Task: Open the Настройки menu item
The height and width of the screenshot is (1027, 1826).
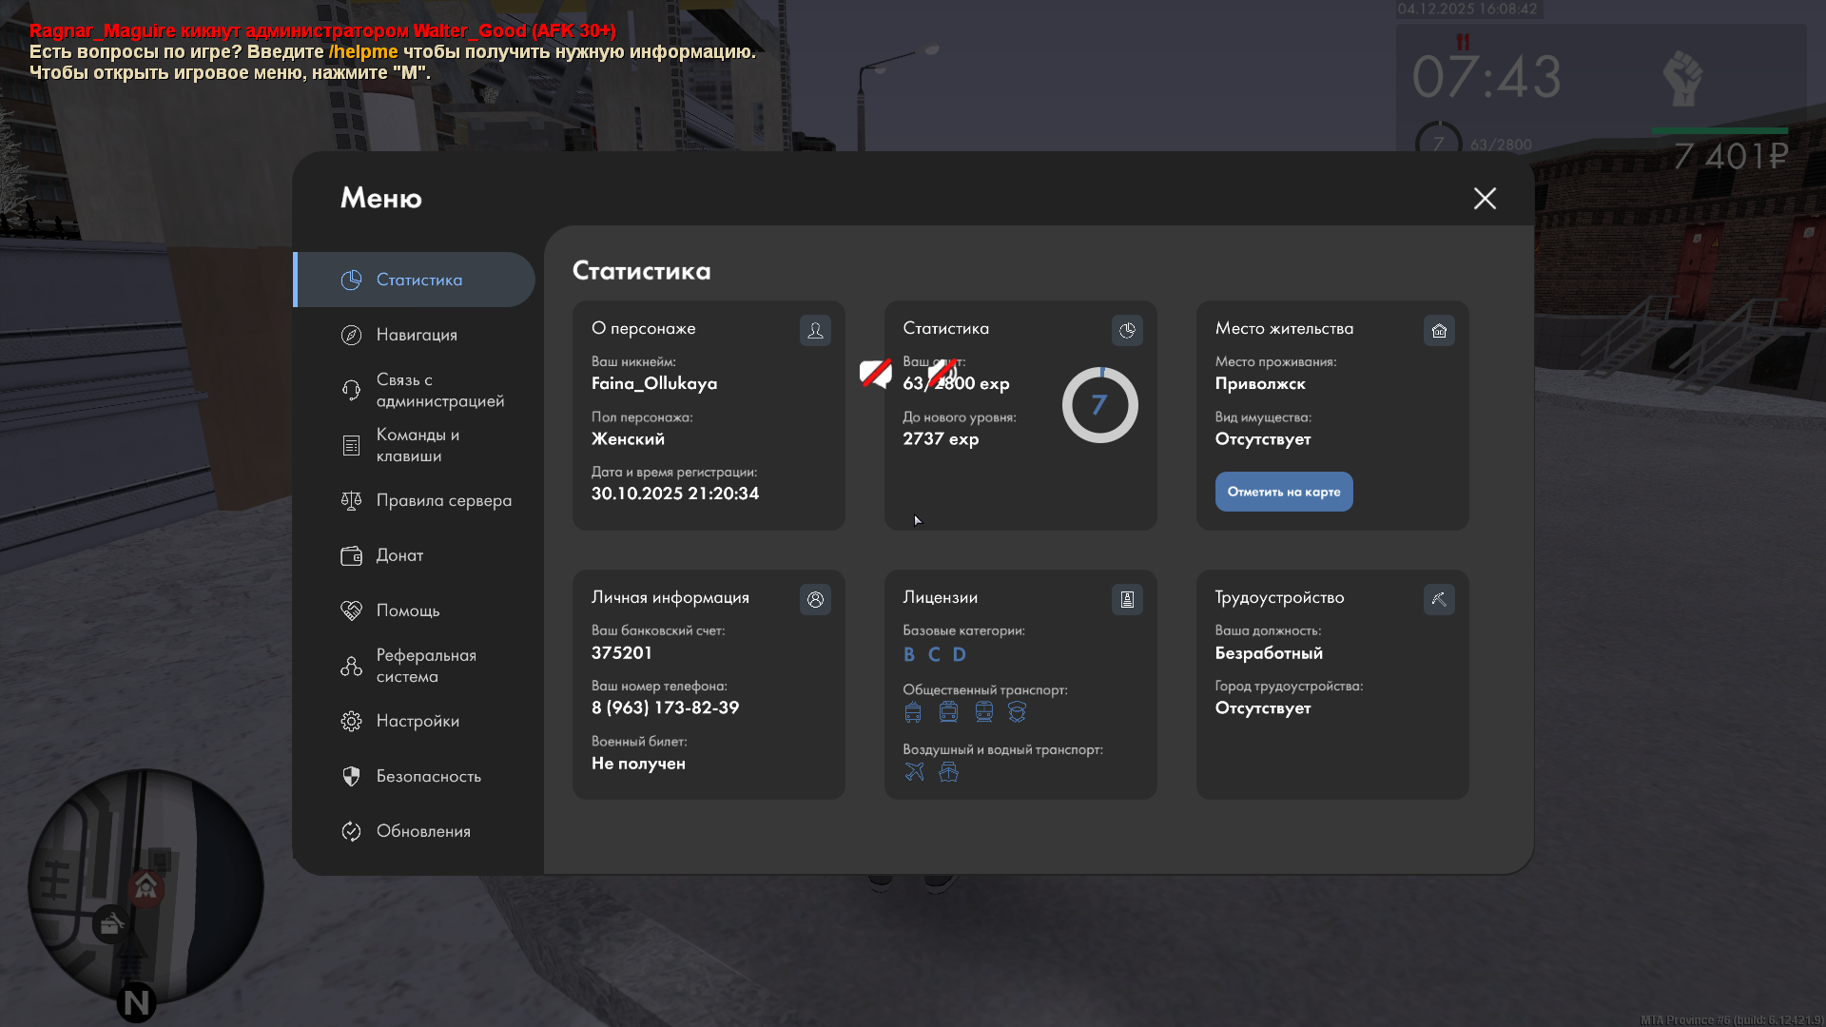Action: (417, 721)
